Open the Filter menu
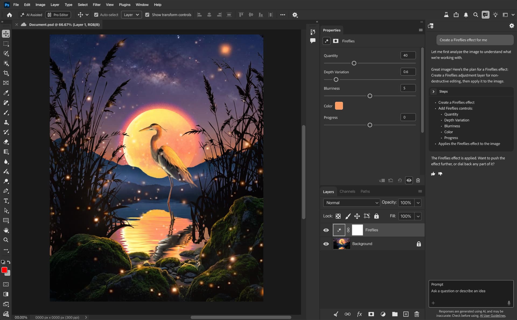 coord(97,5)
